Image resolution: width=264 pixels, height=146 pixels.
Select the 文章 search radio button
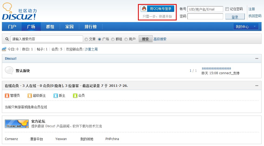86,39
